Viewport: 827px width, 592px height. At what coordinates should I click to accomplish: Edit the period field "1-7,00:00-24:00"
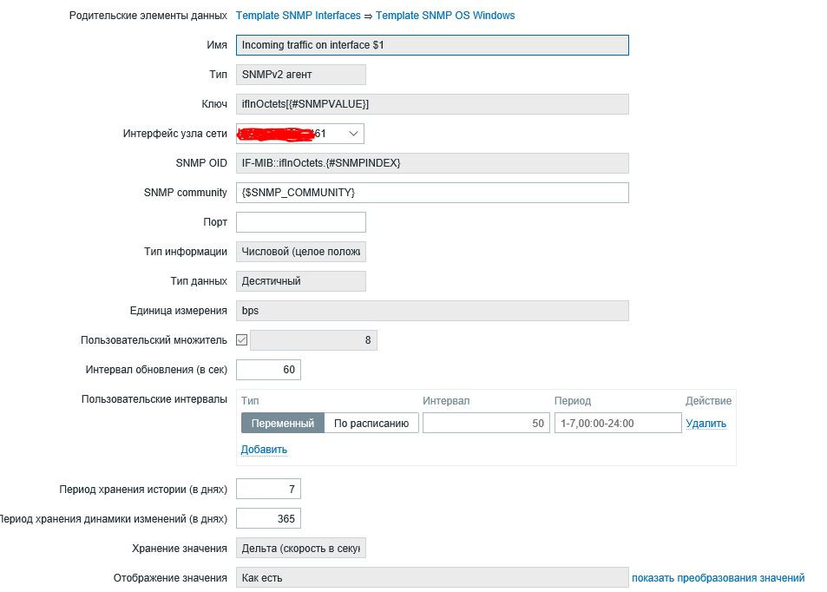[618, 424]
